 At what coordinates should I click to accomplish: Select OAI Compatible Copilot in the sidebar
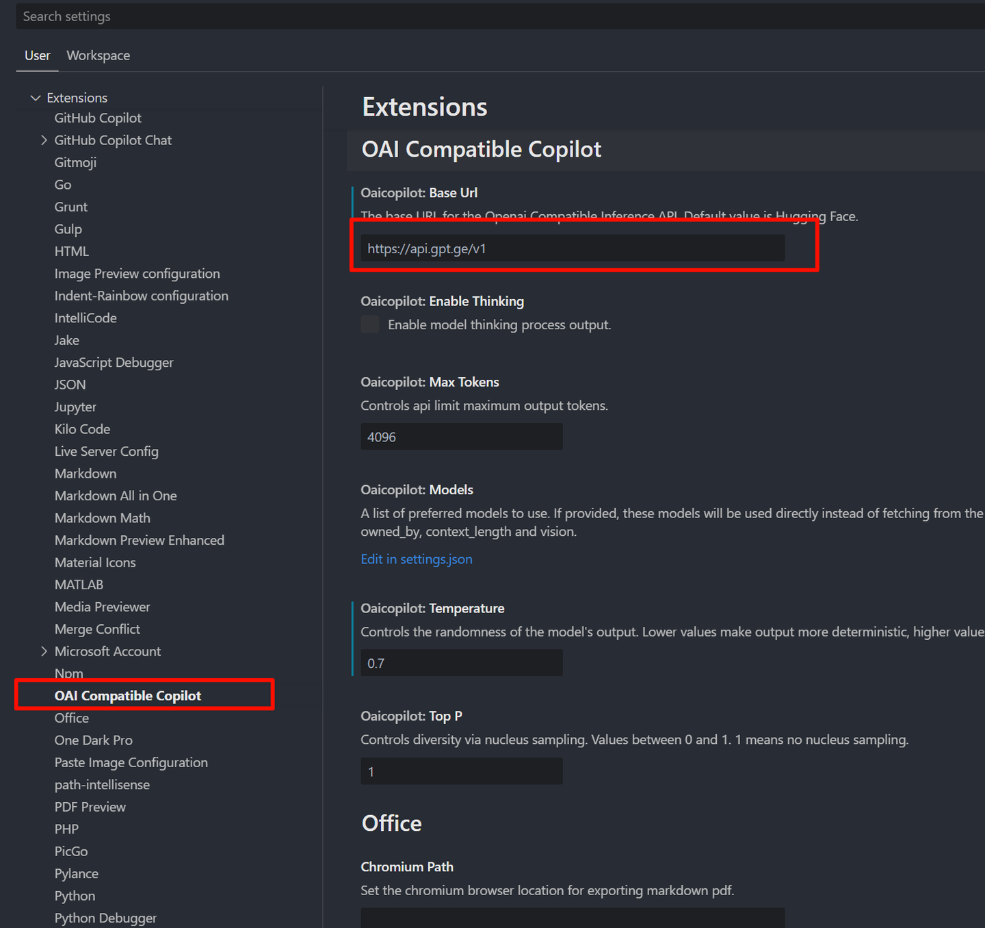[x=127, y=695]
